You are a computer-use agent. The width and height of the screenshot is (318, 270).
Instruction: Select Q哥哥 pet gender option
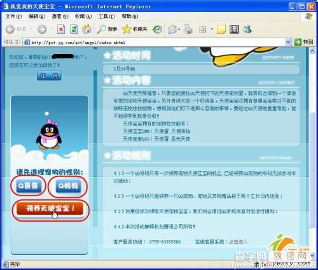click(28, 186)
